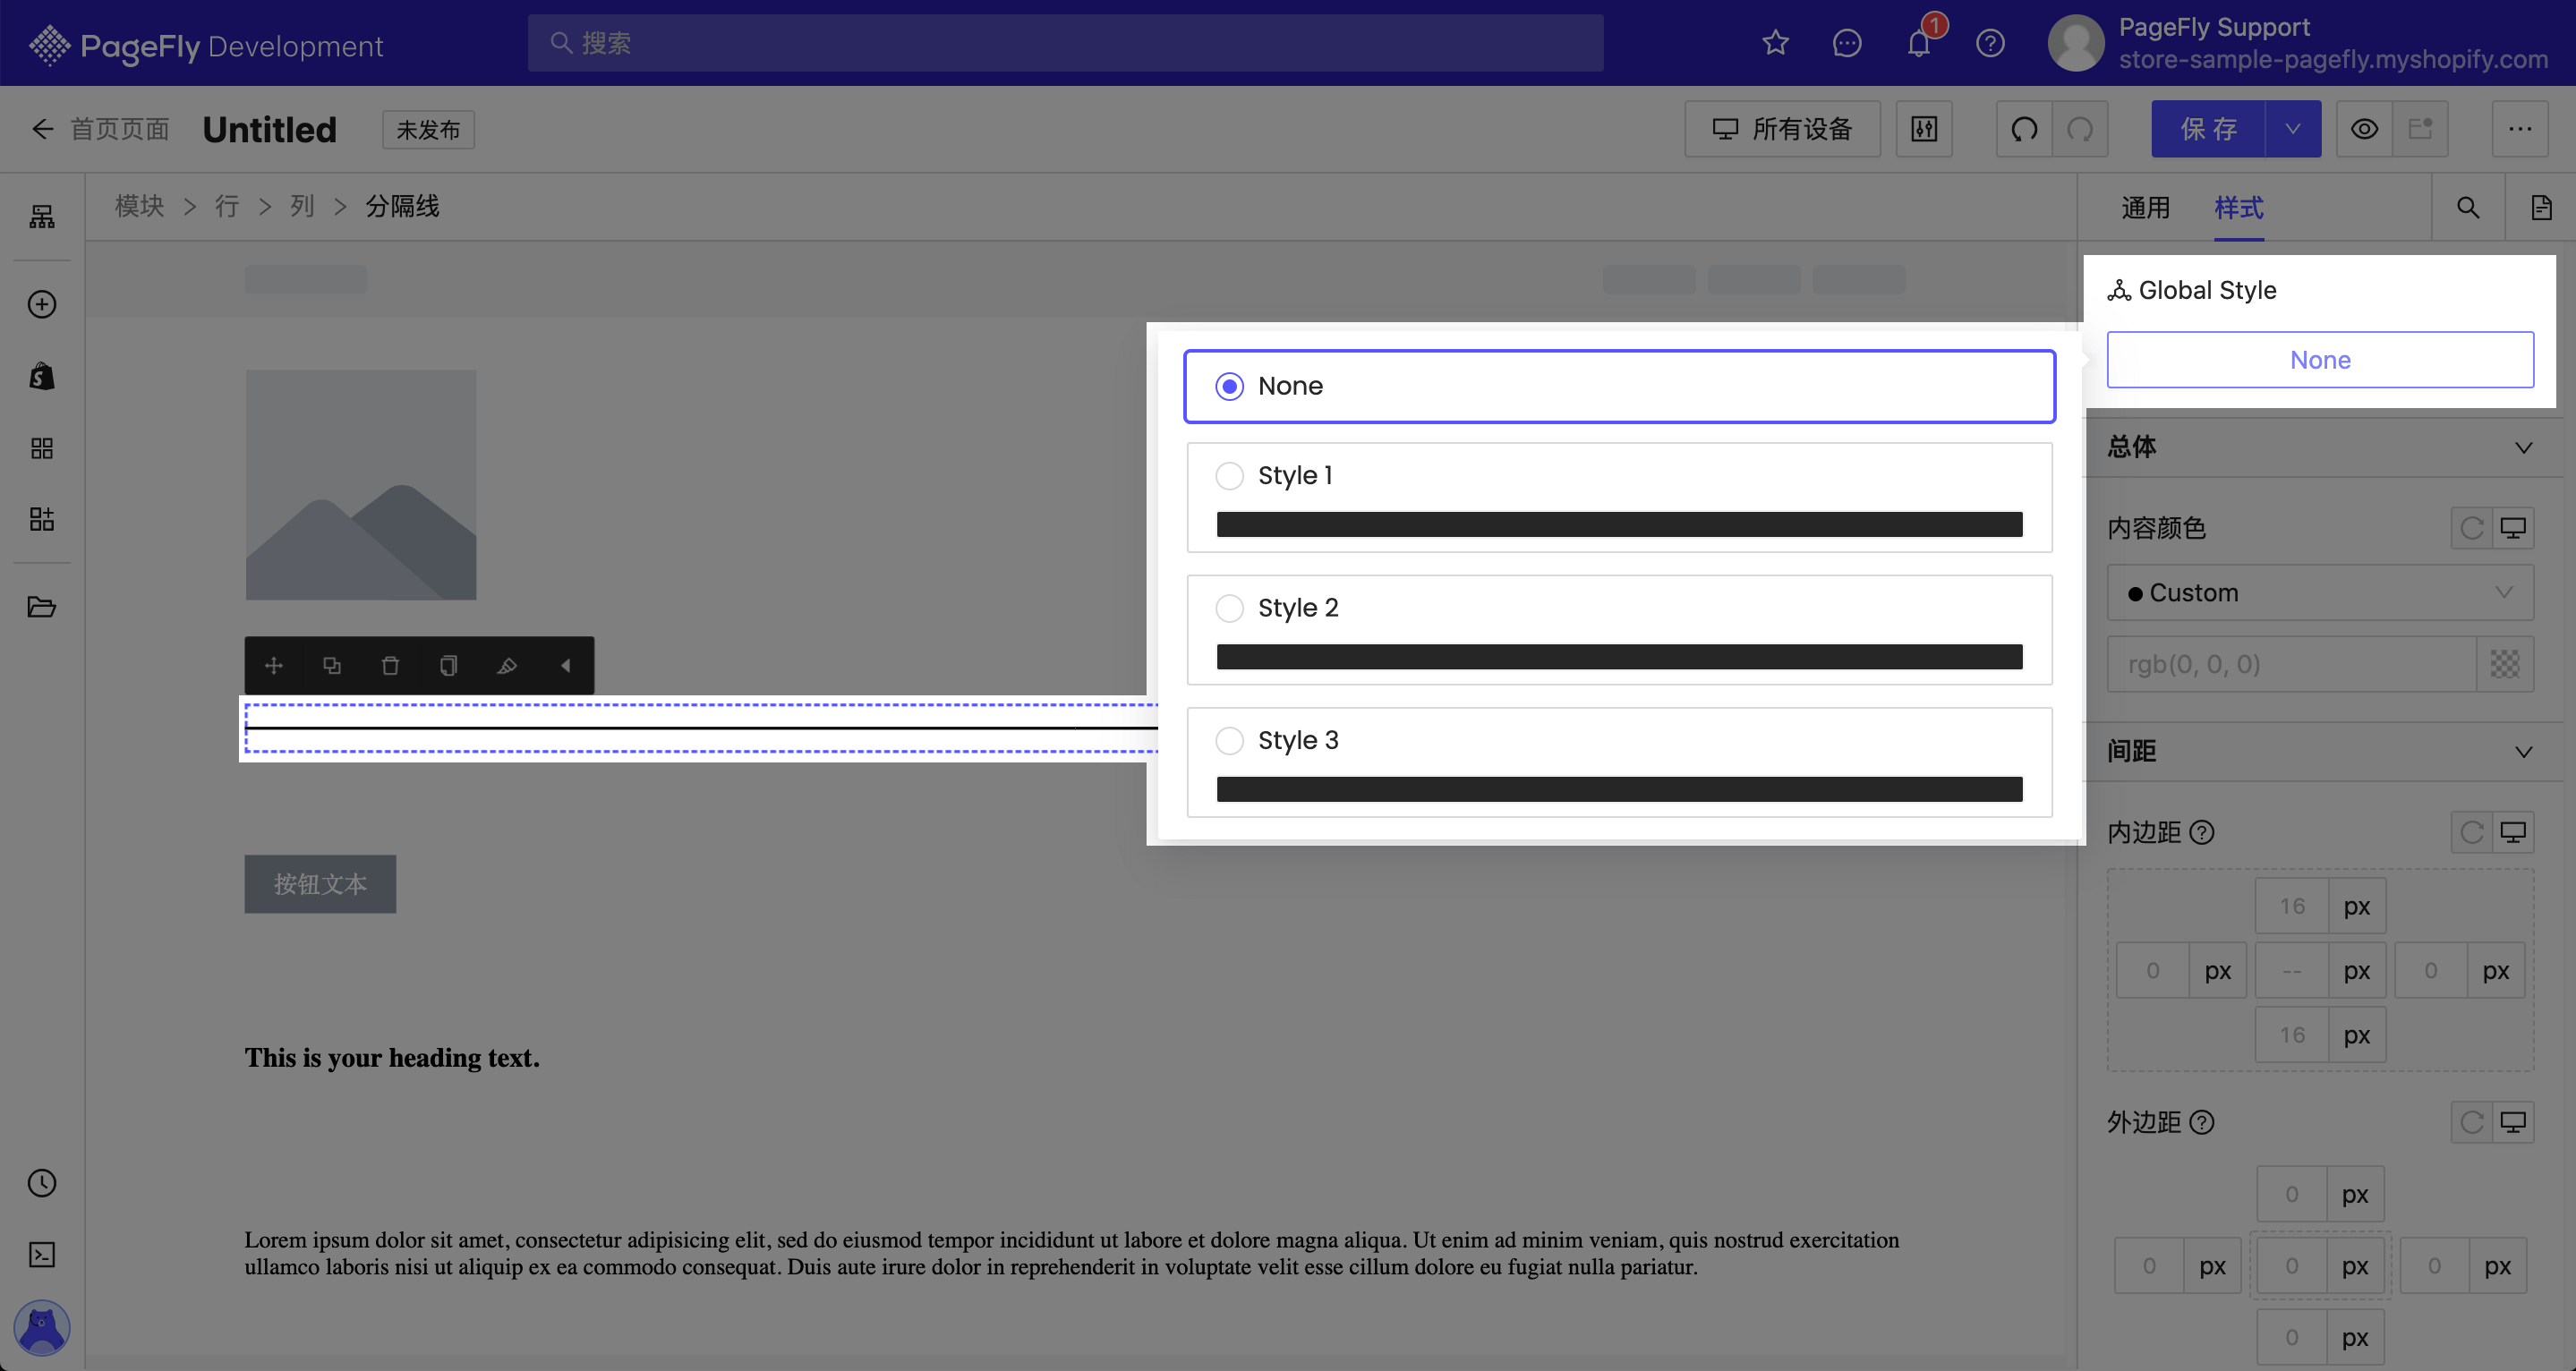Open the page outline tree icon
2576x1371 pixels.
[42, 216]
